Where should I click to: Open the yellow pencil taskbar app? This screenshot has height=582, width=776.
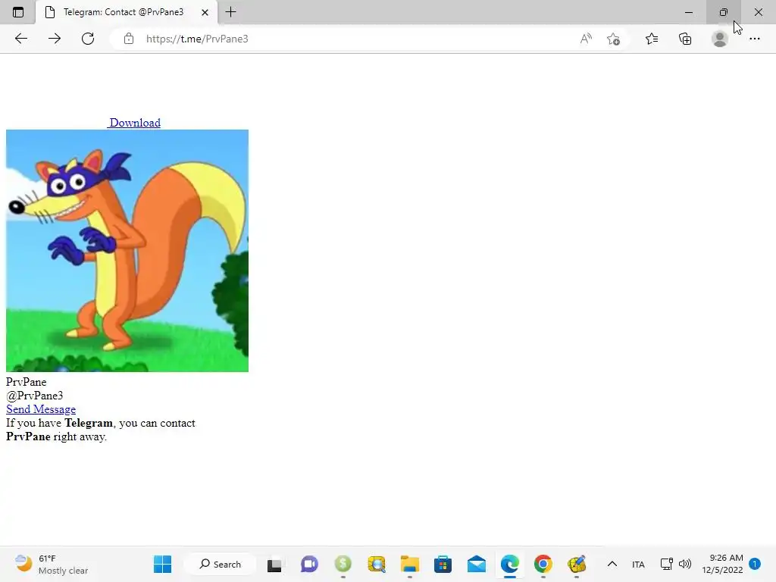pyautogui.click(x=577, y=564)
